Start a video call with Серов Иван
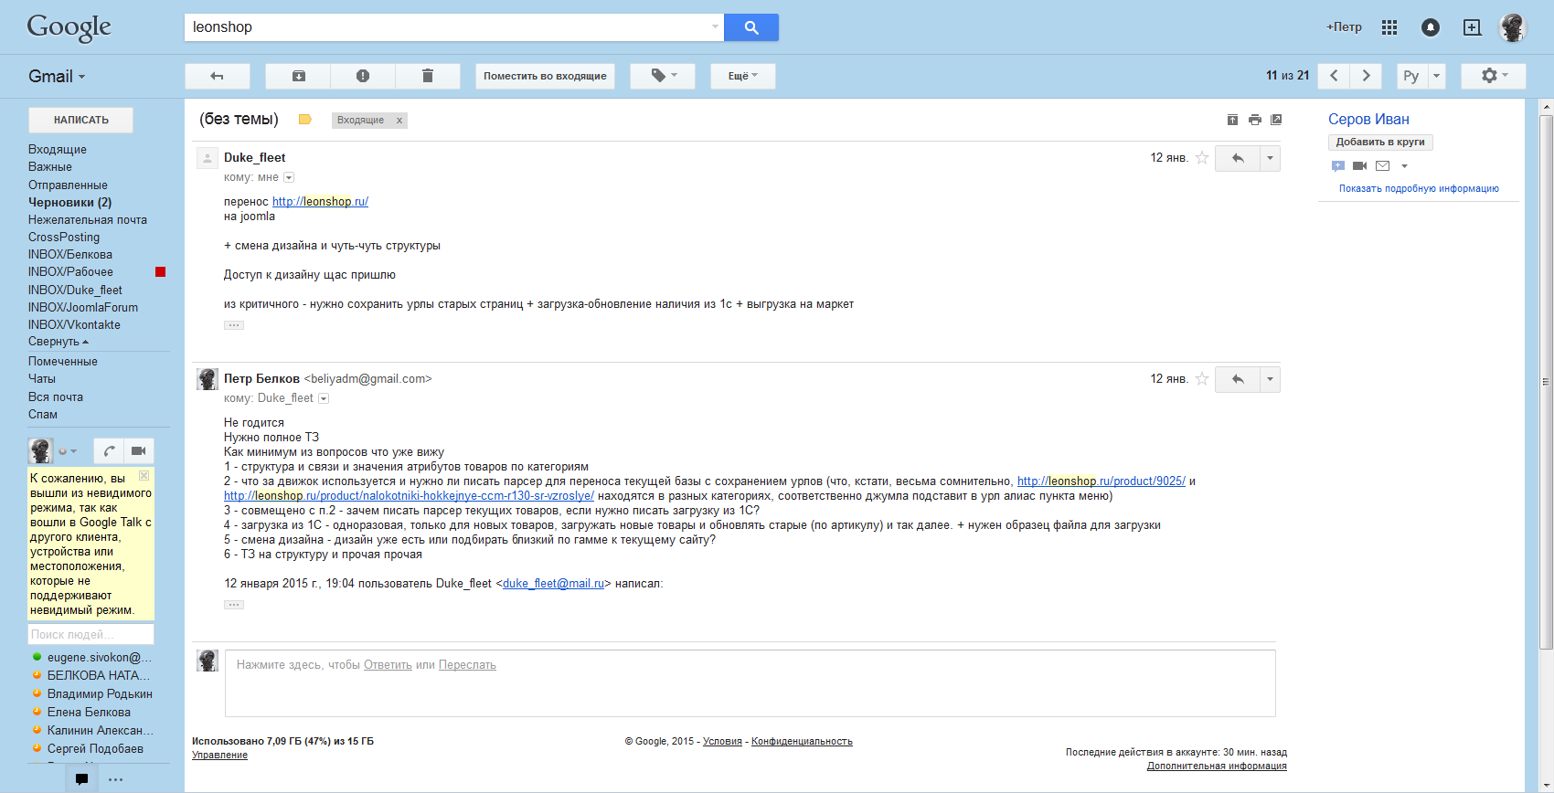The image size is (1554, 793). [x=1360, y=166]
